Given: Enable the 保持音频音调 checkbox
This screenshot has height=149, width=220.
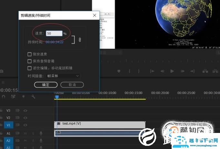Looking at the screenshot, I should [29, 61].
